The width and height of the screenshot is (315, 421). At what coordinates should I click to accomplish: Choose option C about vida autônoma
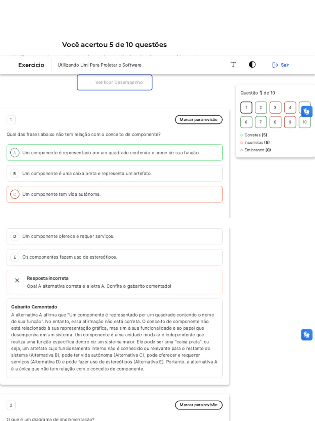[x=15, y=194]
